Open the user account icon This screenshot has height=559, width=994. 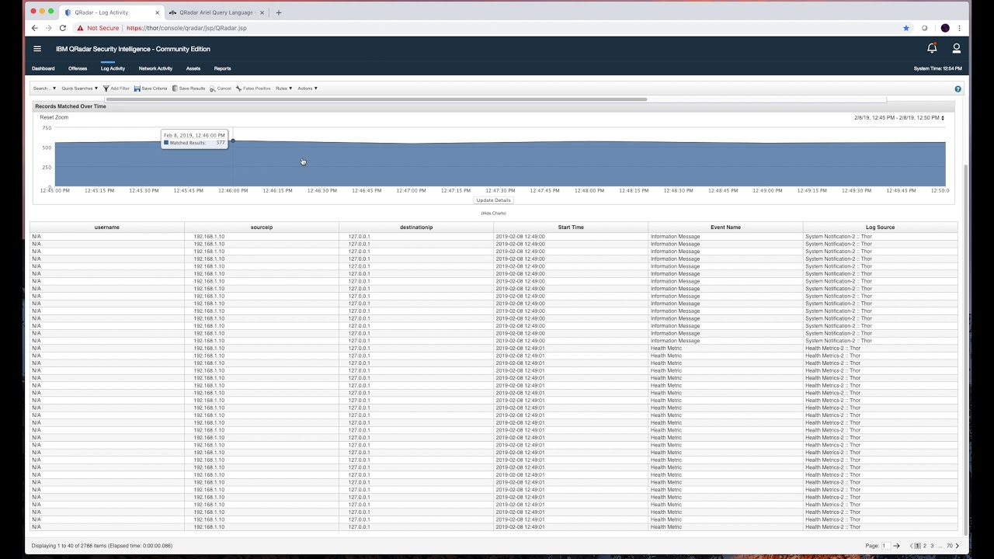tap(956, 48)
